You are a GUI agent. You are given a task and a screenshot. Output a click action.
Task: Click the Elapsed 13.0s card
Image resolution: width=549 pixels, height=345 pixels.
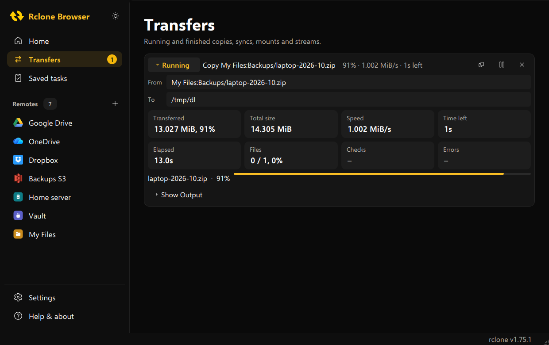(x=194, y=155)
